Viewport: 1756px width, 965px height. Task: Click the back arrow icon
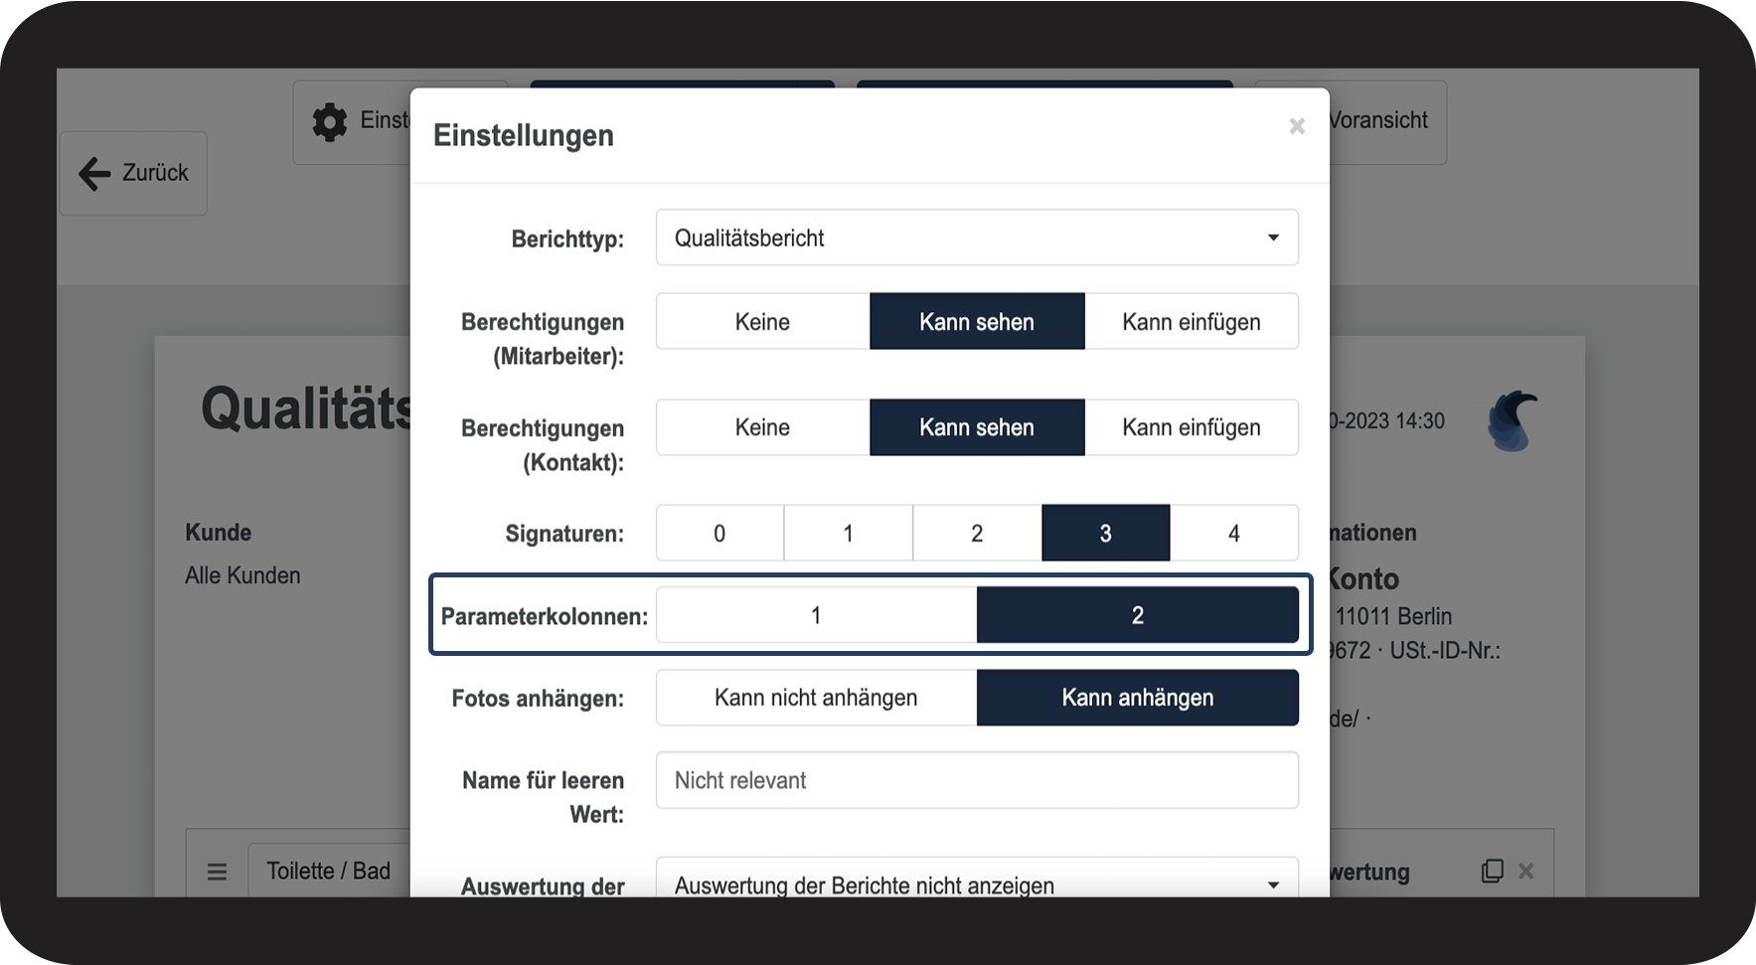(x=95, y=173)
